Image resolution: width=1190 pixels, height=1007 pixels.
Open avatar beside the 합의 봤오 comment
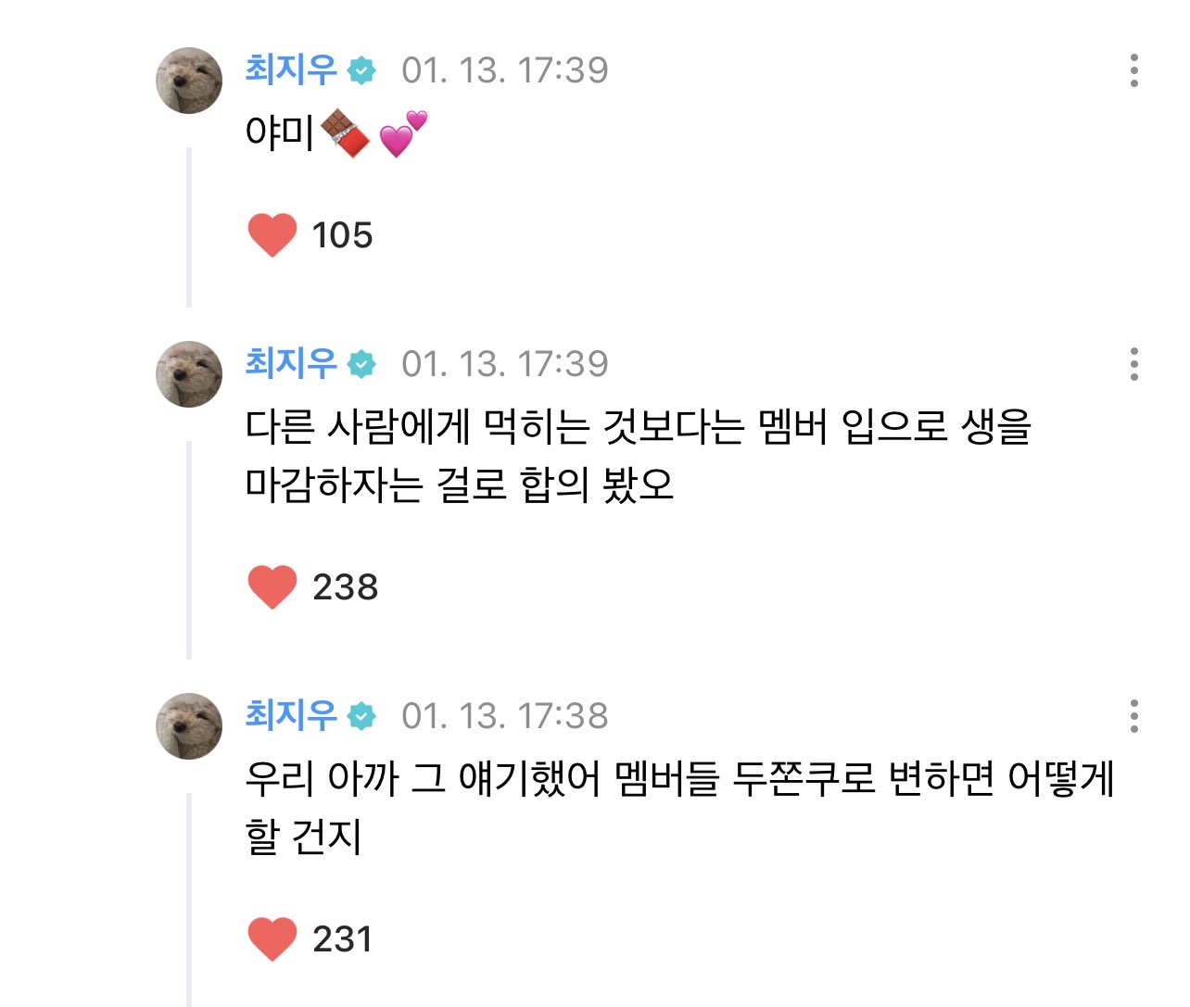(189, 374)
